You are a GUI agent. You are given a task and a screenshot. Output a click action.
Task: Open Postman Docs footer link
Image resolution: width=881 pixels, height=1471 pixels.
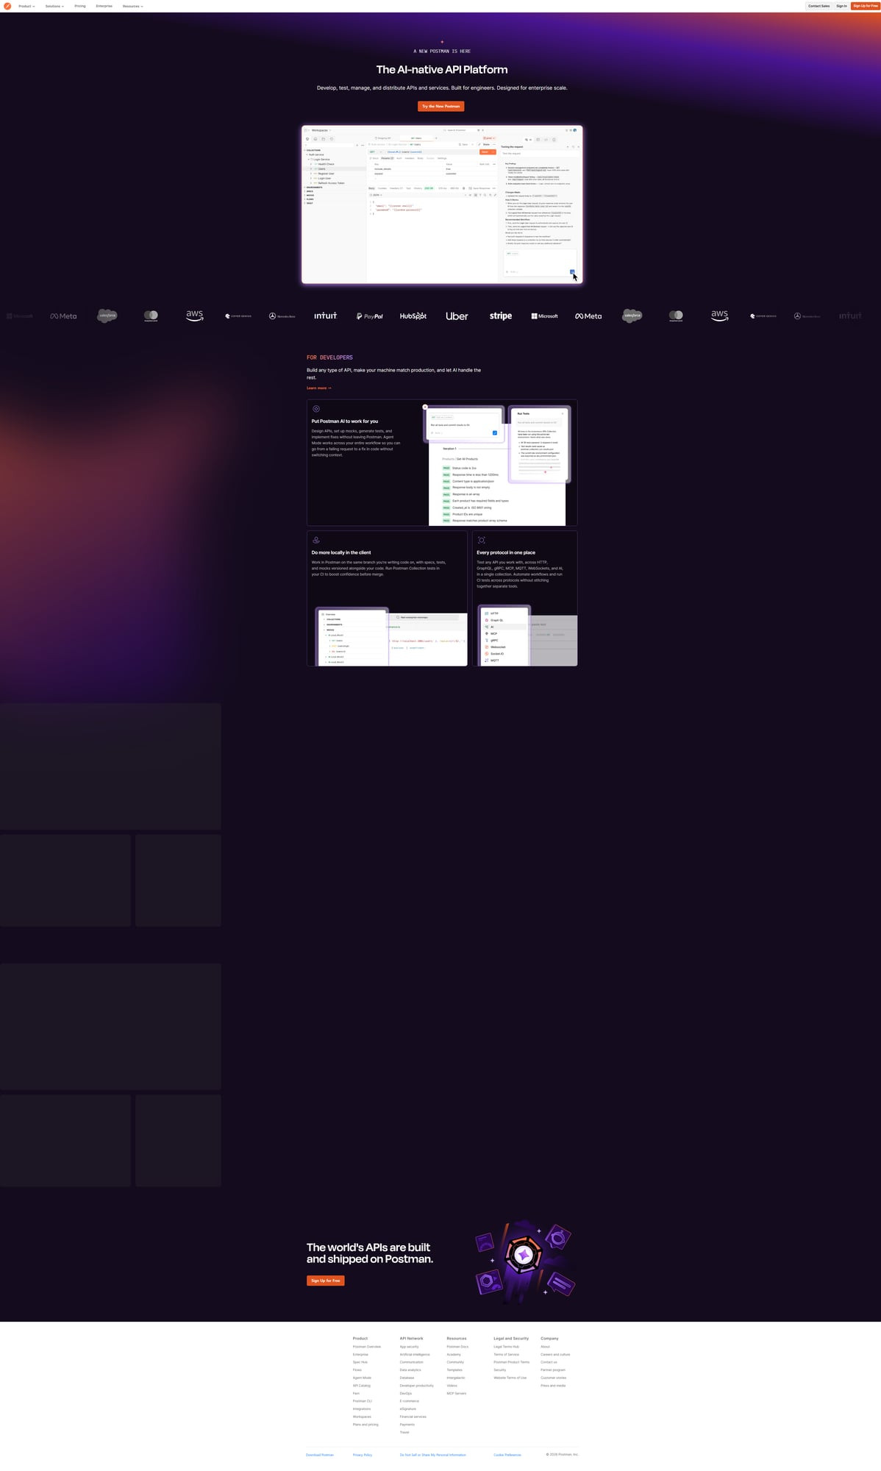[457, 1347]
